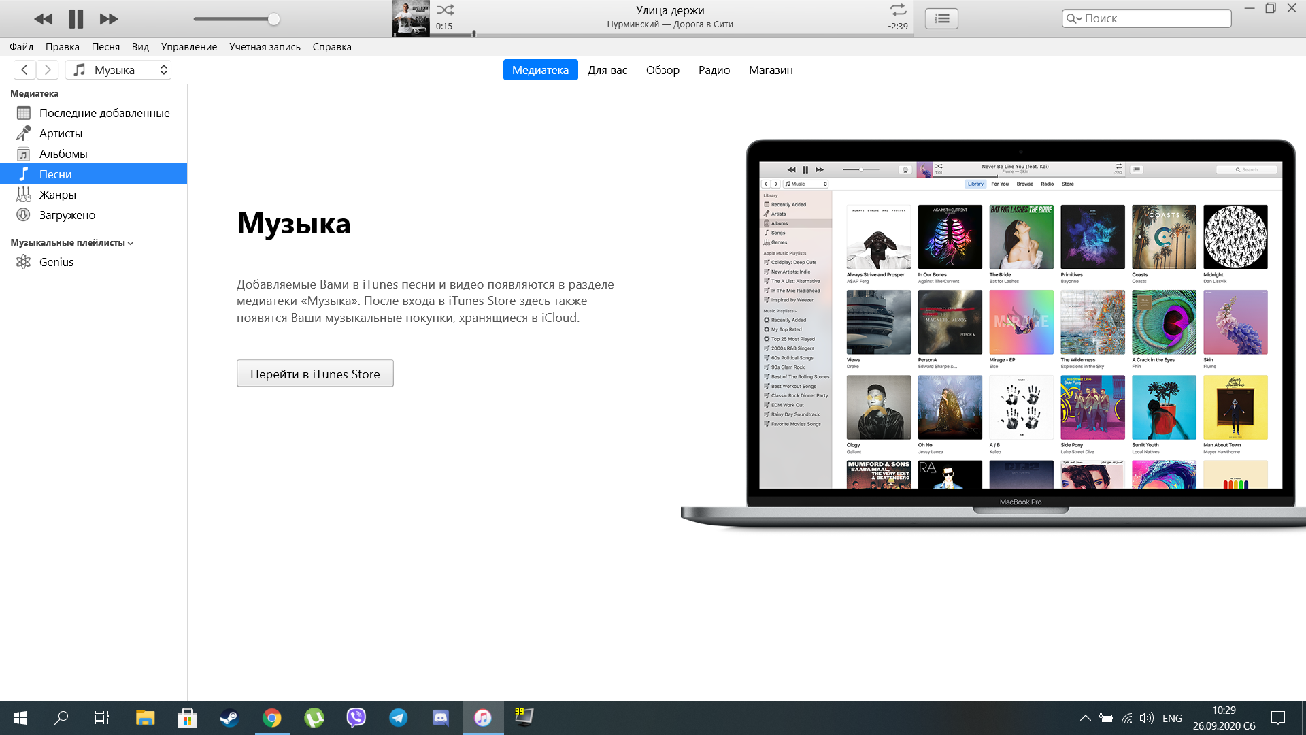Screen dimensions: 1306x735
Task: Open the Файл menu
Action: pos(22,47)
